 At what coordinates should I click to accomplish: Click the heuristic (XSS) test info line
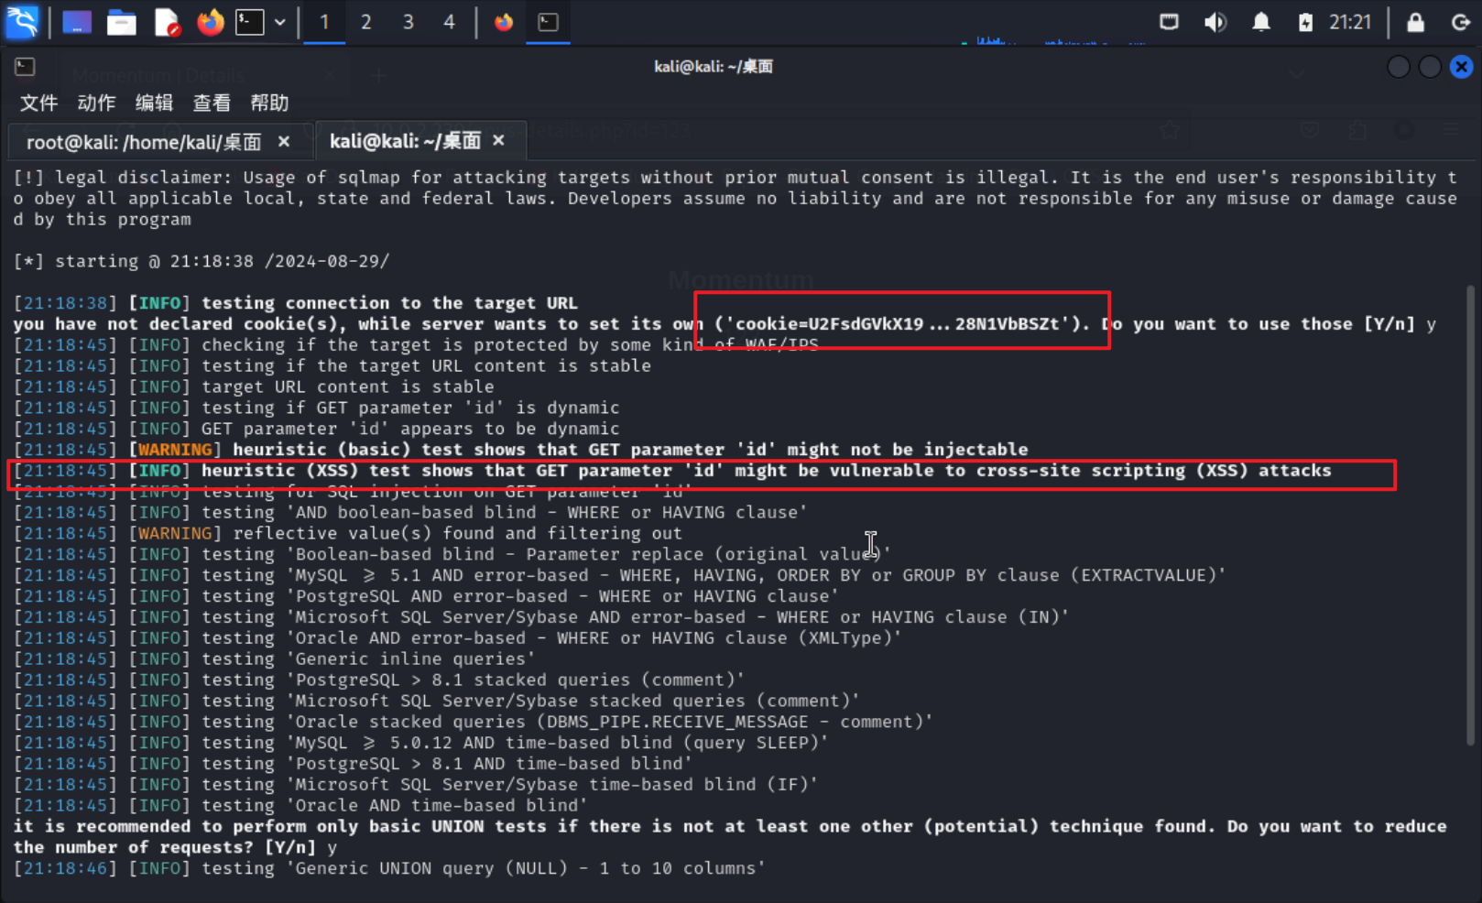tap(672, 471)
